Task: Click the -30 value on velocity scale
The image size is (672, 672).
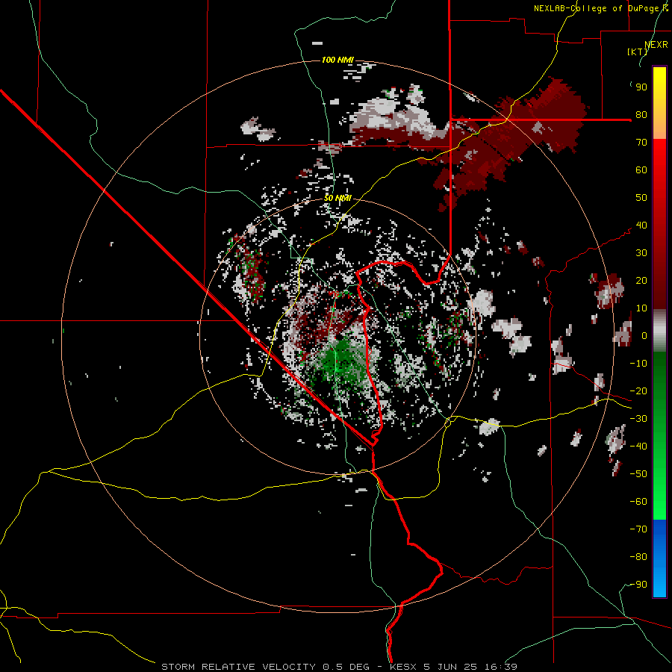Action: click(638, 419)
